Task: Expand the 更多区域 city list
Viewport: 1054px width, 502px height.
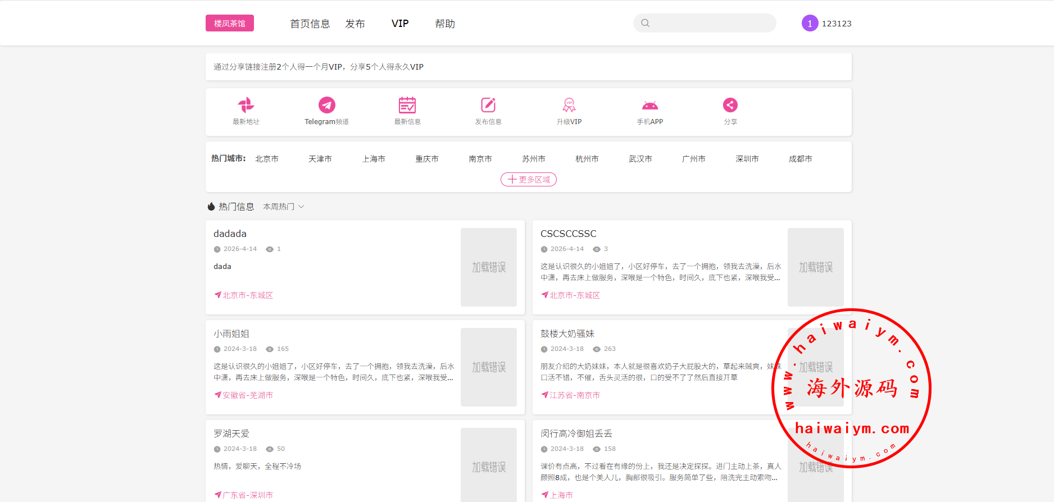Action: [528, 180]
